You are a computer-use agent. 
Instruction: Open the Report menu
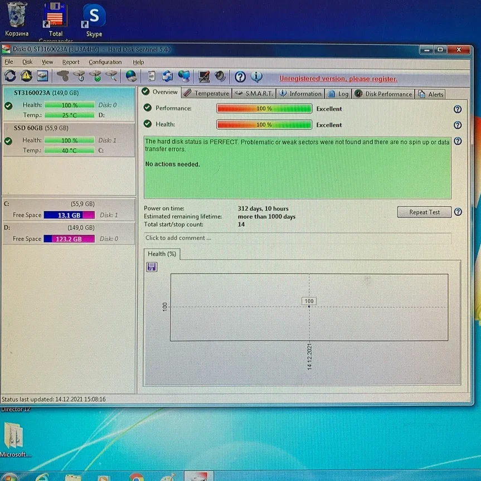[x=71, y=62]
